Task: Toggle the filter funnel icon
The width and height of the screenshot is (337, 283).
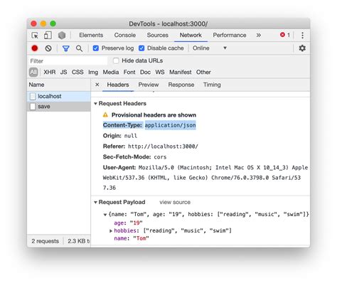Action: (65, 48)
